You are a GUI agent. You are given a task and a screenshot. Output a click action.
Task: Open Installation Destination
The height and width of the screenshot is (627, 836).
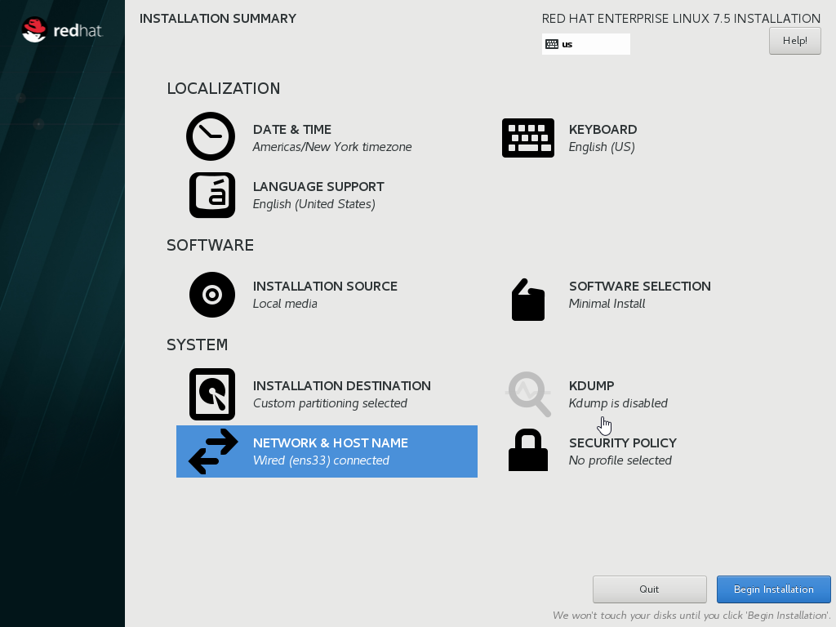342,385
